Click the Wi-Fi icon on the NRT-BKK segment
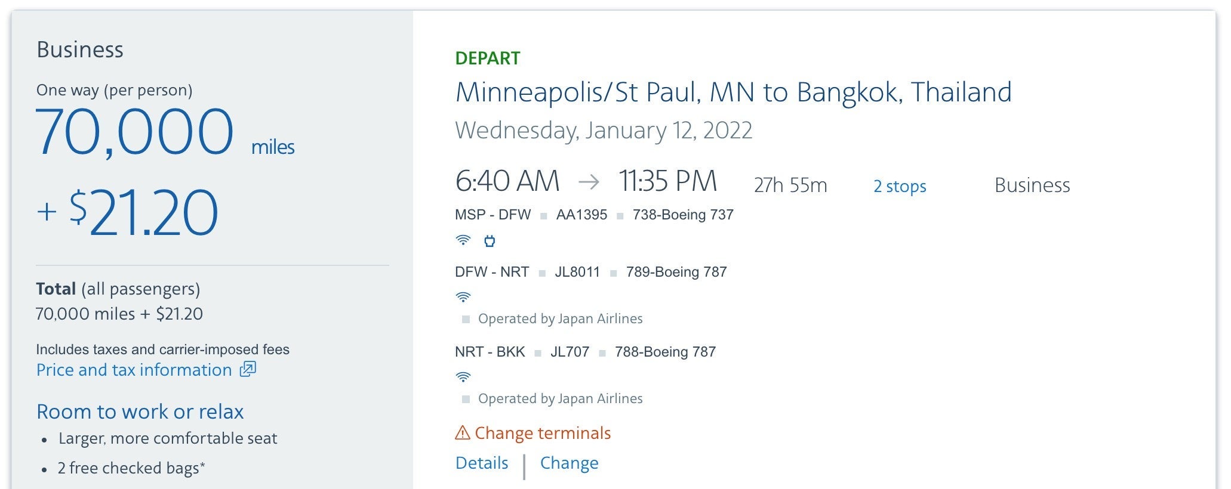 (x=463, y=377)
